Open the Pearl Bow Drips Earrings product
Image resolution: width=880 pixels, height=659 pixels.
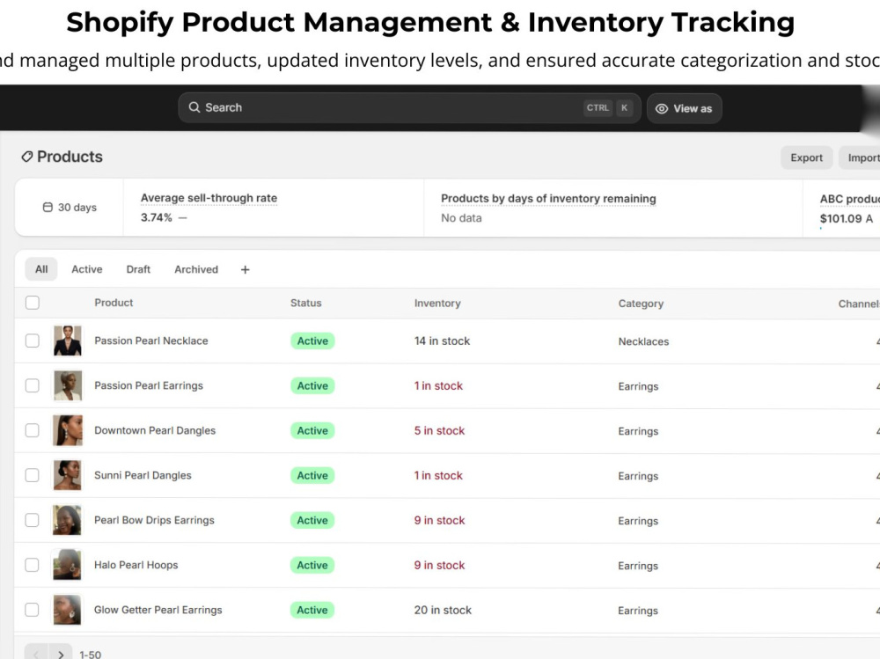[x=154, y=520]
